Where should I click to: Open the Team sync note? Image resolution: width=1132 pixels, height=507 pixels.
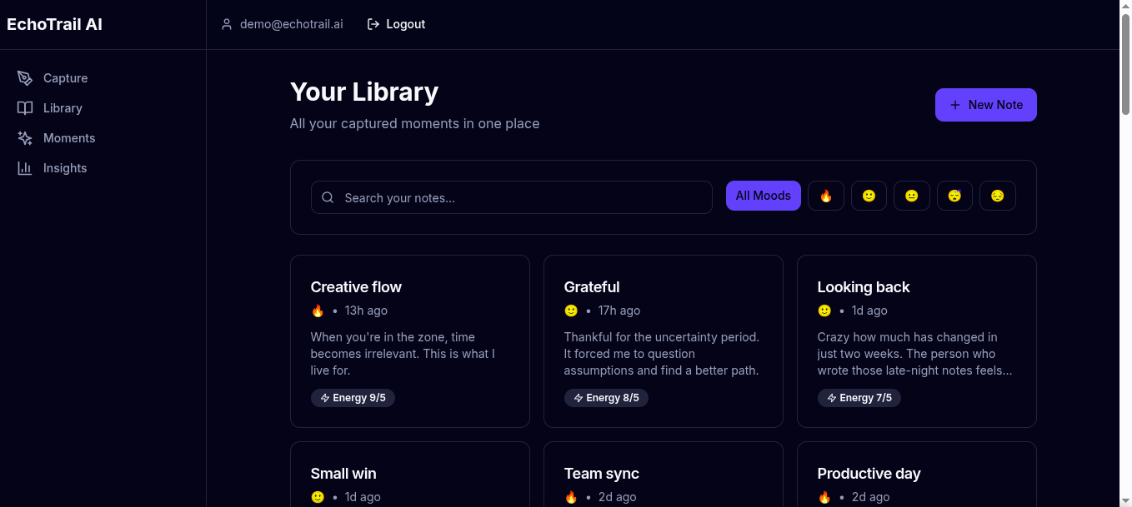[663, 475]
